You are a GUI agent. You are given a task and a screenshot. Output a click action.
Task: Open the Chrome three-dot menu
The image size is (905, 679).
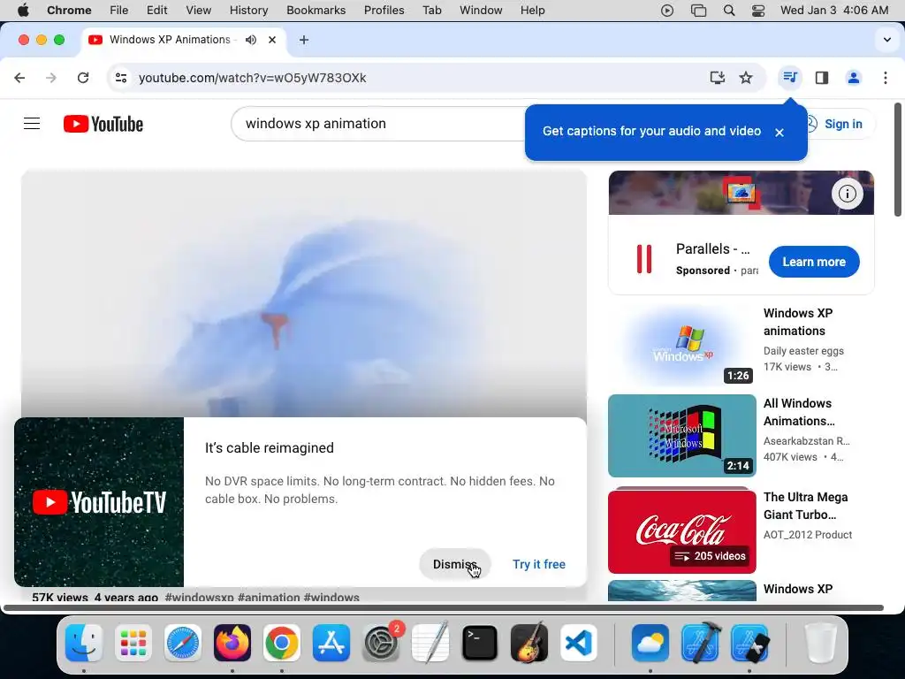[x=886, y=78]
